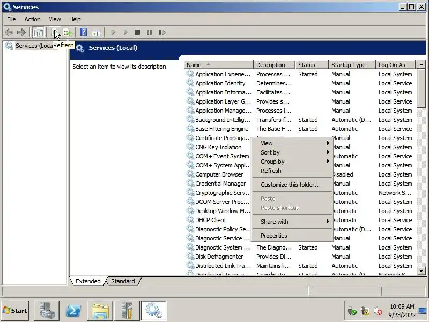The width and height of the screenshot is (429, 322).
Task: Sort by Name column header
Action: click(x=219, y=65)
